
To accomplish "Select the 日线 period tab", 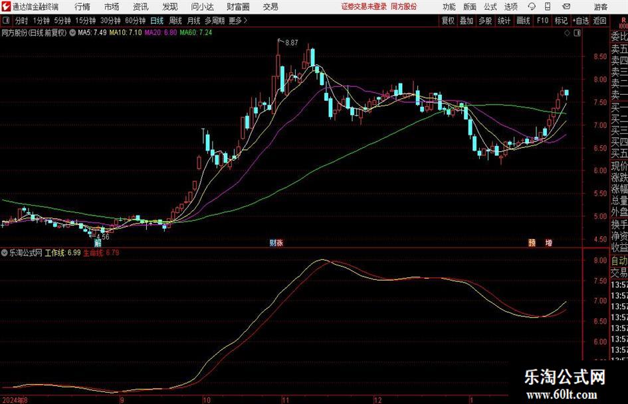I will pos(157,21).
